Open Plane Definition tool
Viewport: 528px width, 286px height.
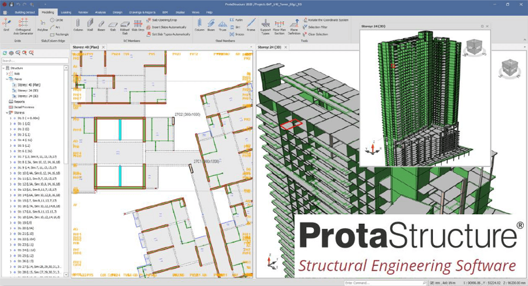tap(294, 26)
